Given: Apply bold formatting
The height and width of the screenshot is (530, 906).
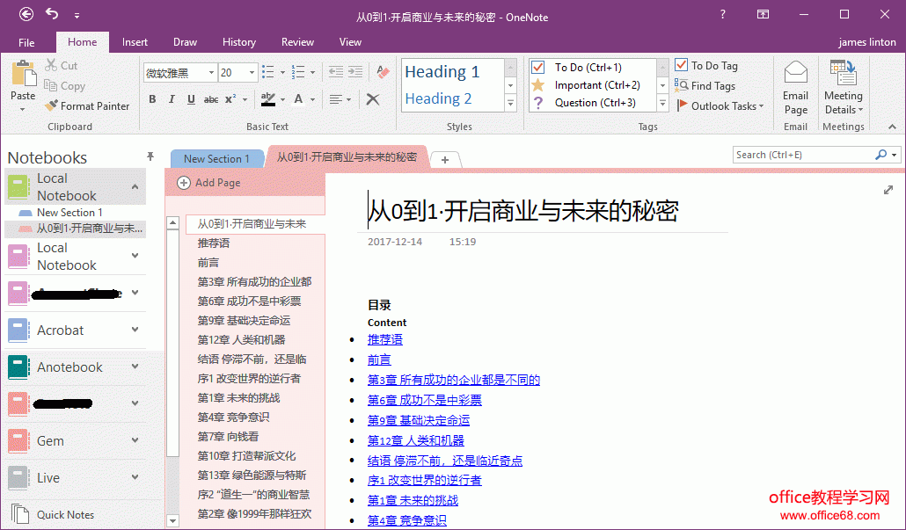Looking at the screenshot, I should pyautogui.click(x=152, y=99).
